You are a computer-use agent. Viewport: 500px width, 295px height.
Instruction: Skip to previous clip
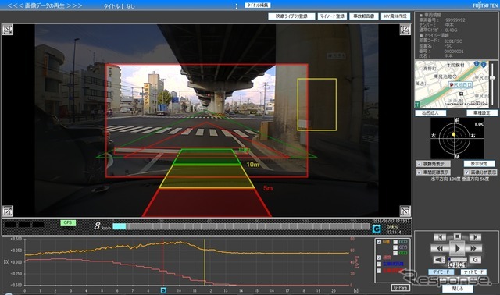coord(440,237)
